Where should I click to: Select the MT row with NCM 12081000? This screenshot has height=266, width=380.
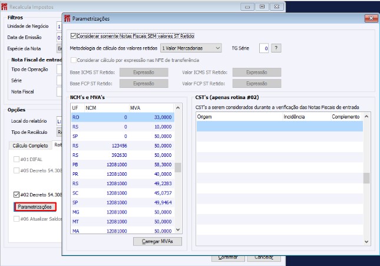[123, 222]
